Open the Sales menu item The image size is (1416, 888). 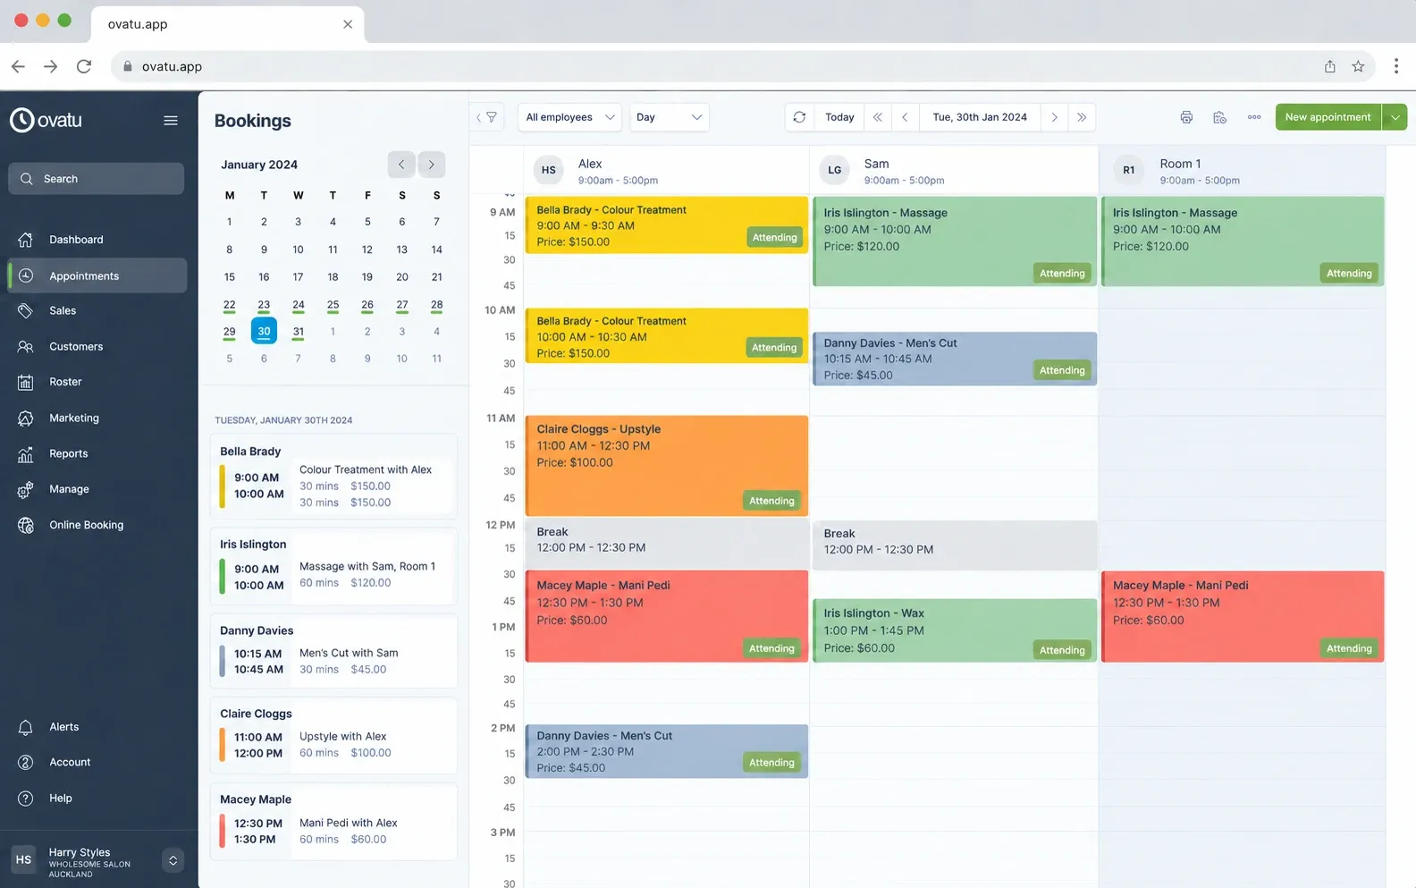[x=97, y=310]
